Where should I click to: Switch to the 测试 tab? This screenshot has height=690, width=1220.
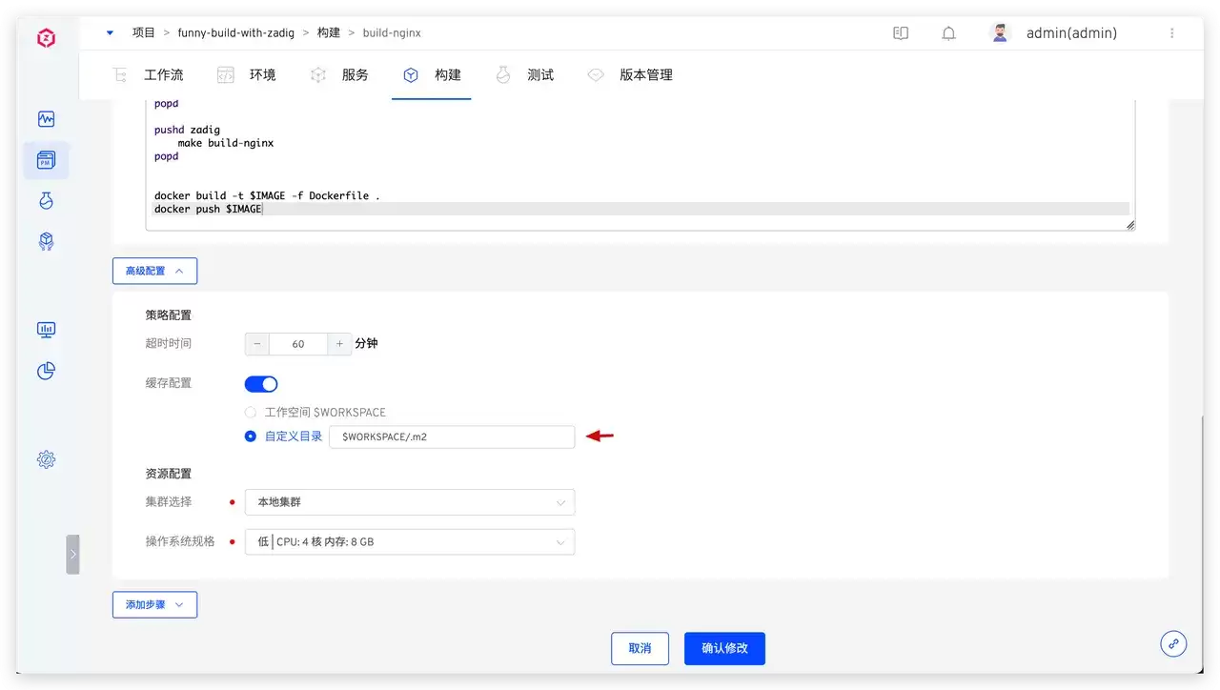tap(540, 75)
